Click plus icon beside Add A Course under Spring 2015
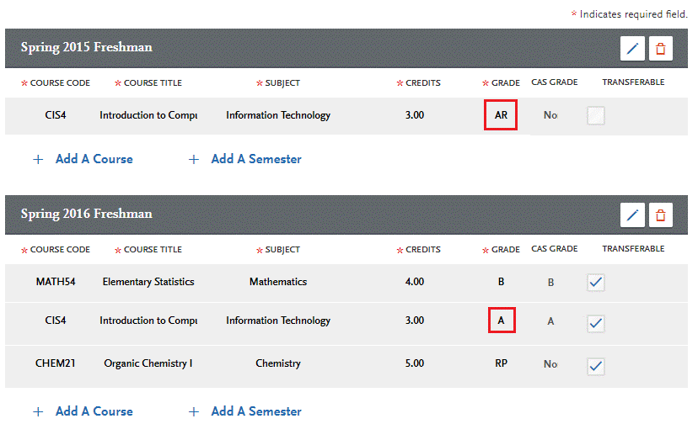 coord(37,159)
